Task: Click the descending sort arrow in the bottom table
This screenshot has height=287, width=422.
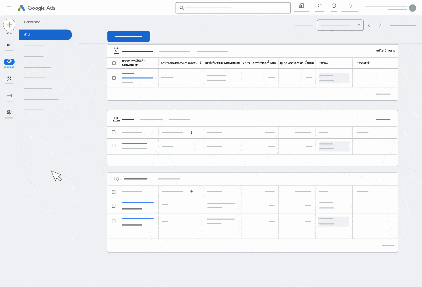Action: pos(191,191)
